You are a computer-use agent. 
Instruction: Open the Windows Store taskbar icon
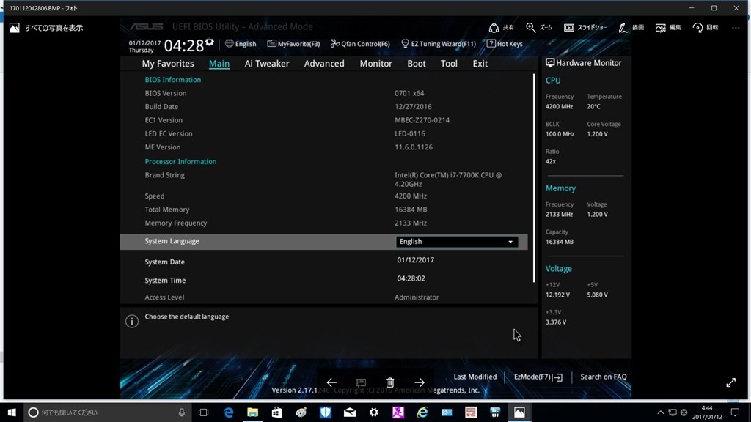[276, 412]
